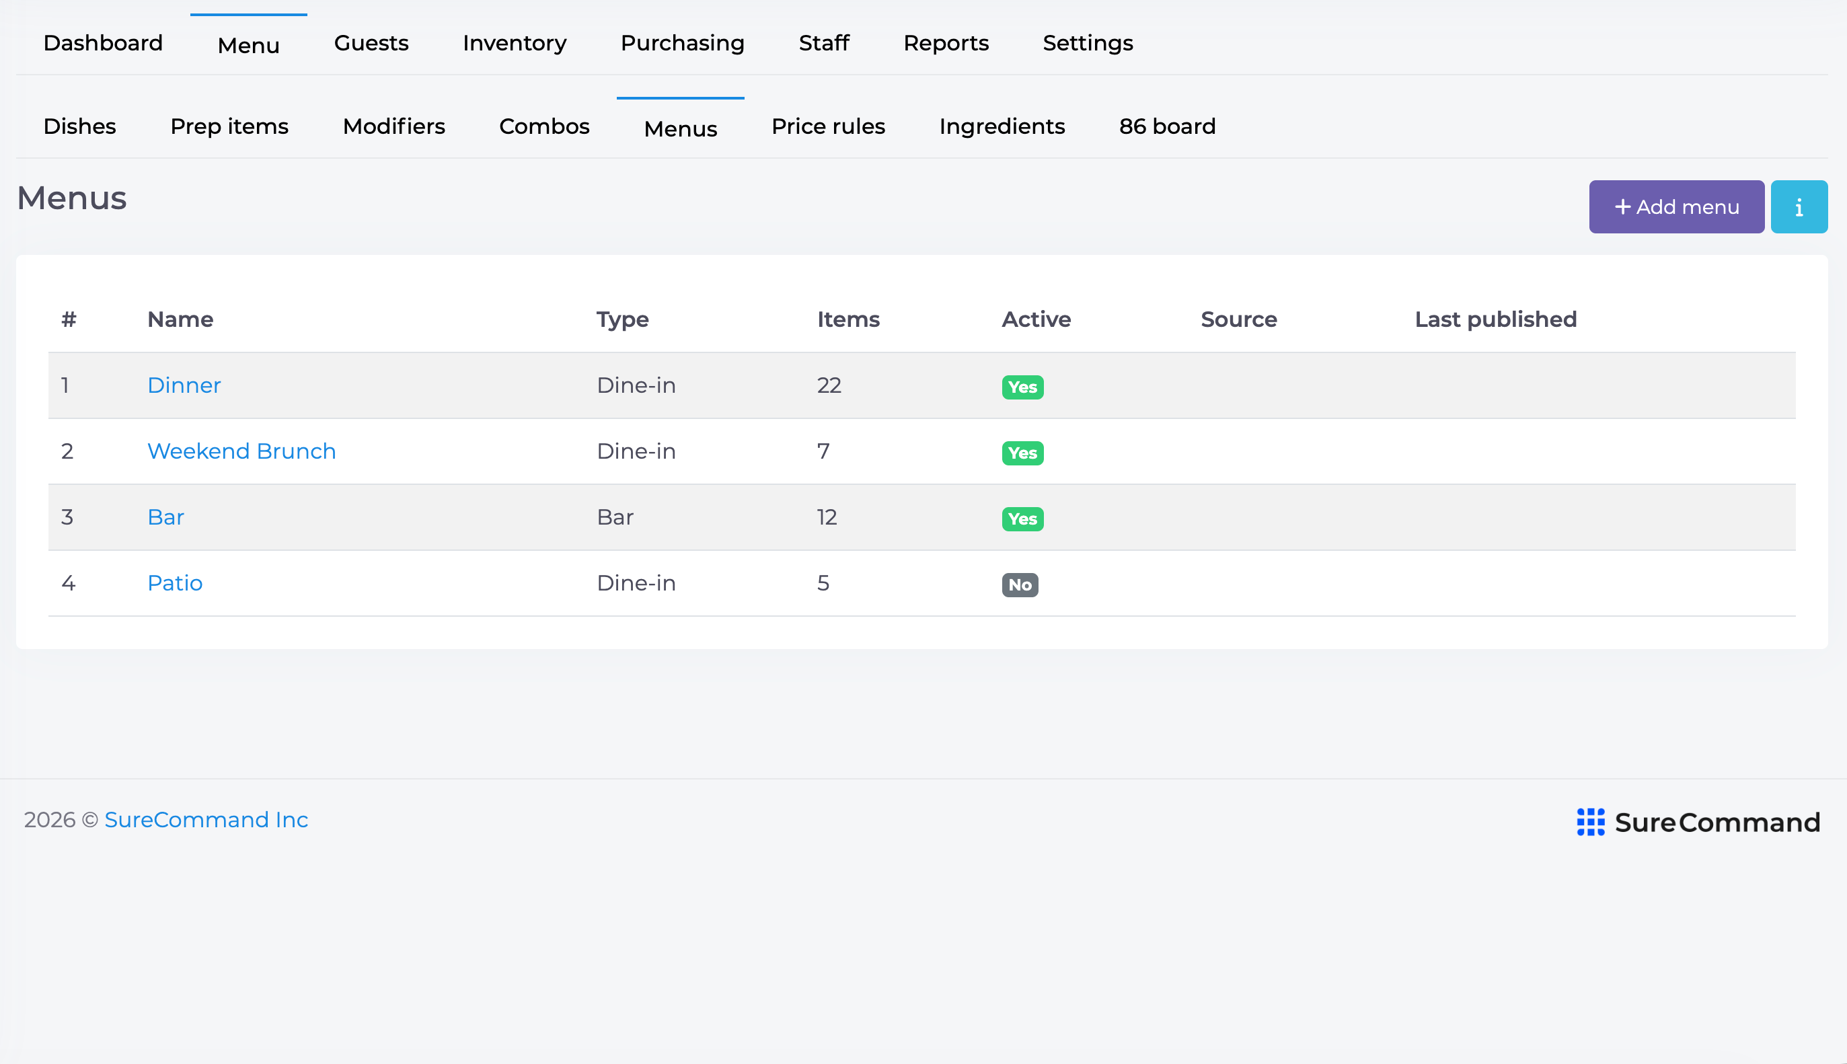View the Reports tab
1847x1064 pixels.
(x=946, y=43)
